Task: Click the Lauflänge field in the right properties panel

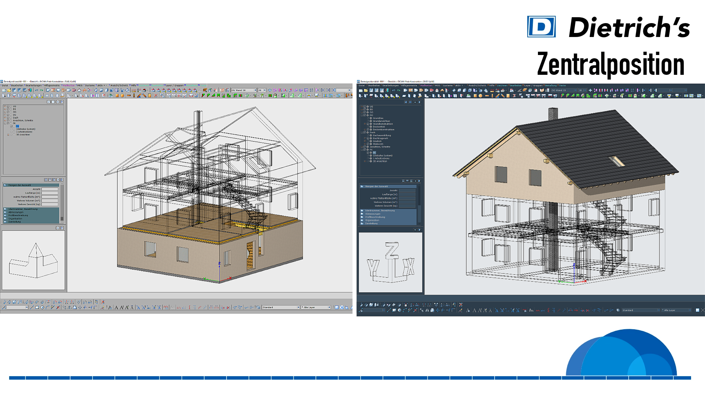Action: pos(407,194)
